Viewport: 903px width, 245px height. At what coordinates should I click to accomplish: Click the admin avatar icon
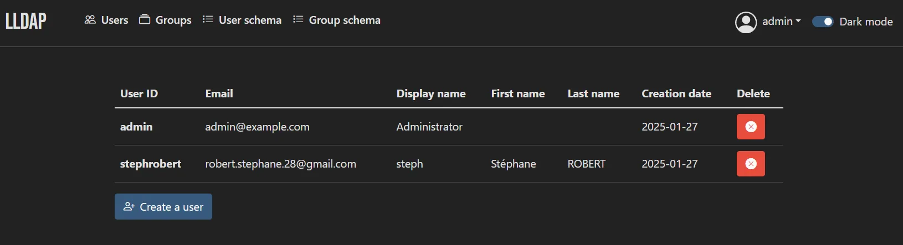click(x=746, y=22)
